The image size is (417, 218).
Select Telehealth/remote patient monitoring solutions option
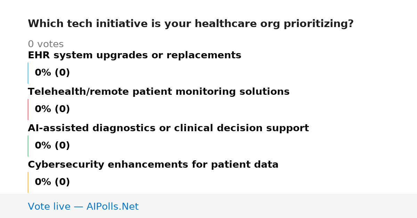pyautogui.click(x=158, y=92)
